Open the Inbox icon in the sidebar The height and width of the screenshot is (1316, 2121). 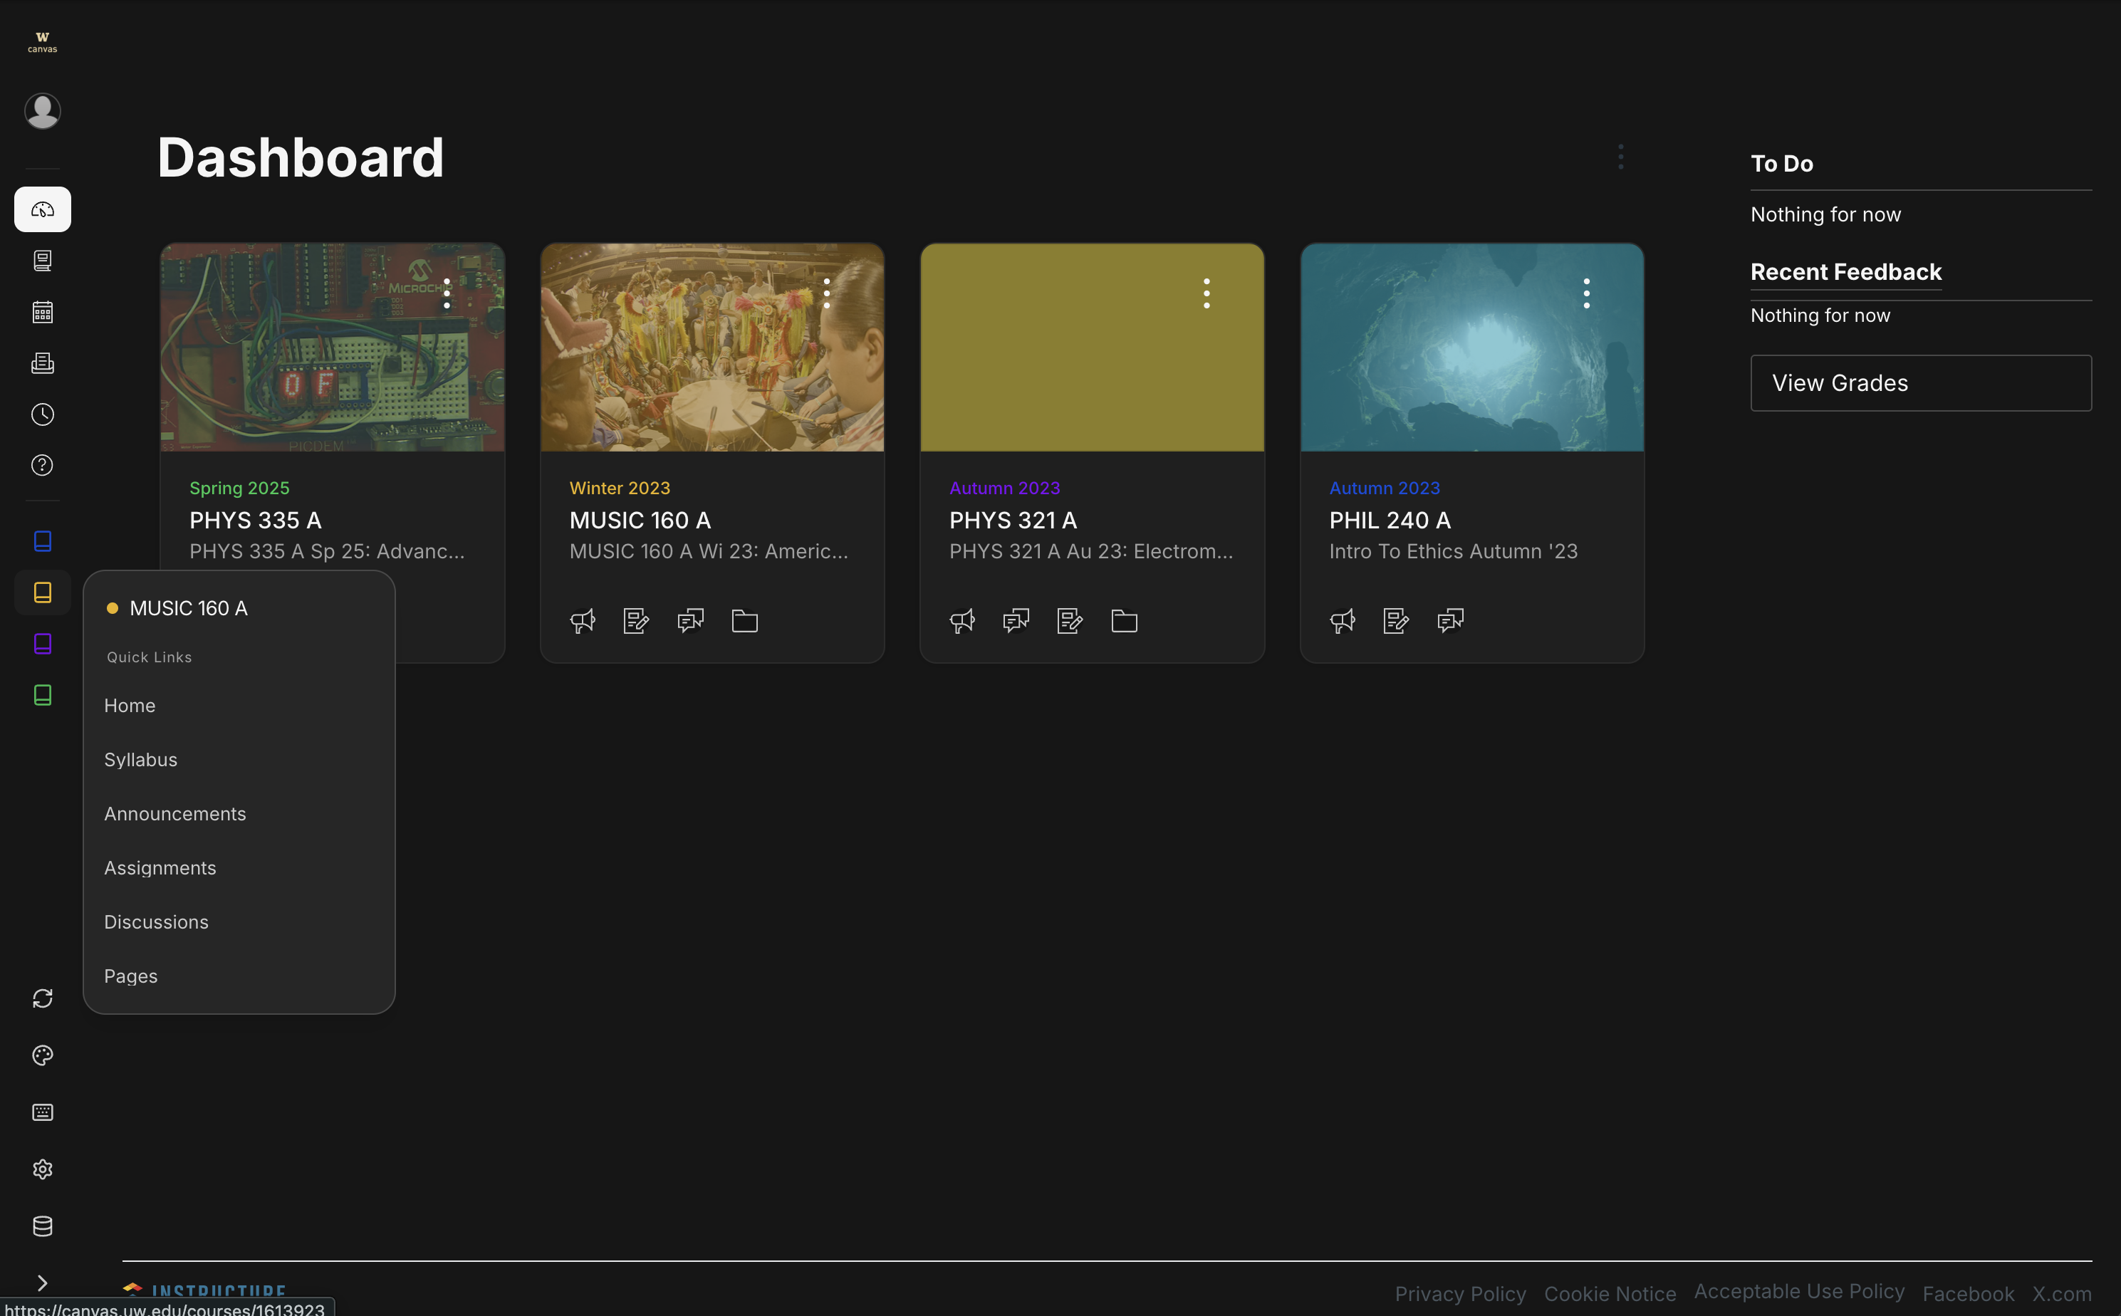[42, 363]
